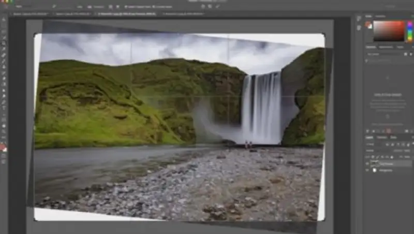Switch to the Channels panel tab
Viewport: 414px width, 234px height.
point(382,137)
